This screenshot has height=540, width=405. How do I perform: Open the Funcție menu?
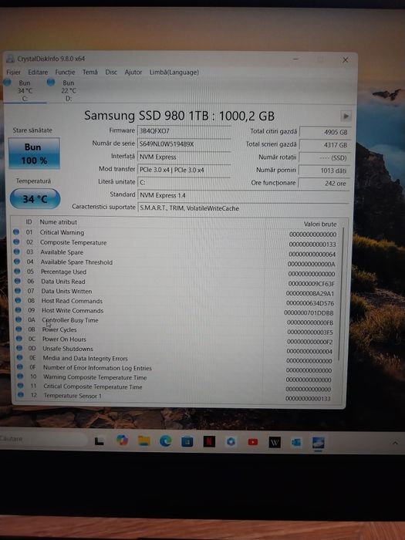click(65, 73)
